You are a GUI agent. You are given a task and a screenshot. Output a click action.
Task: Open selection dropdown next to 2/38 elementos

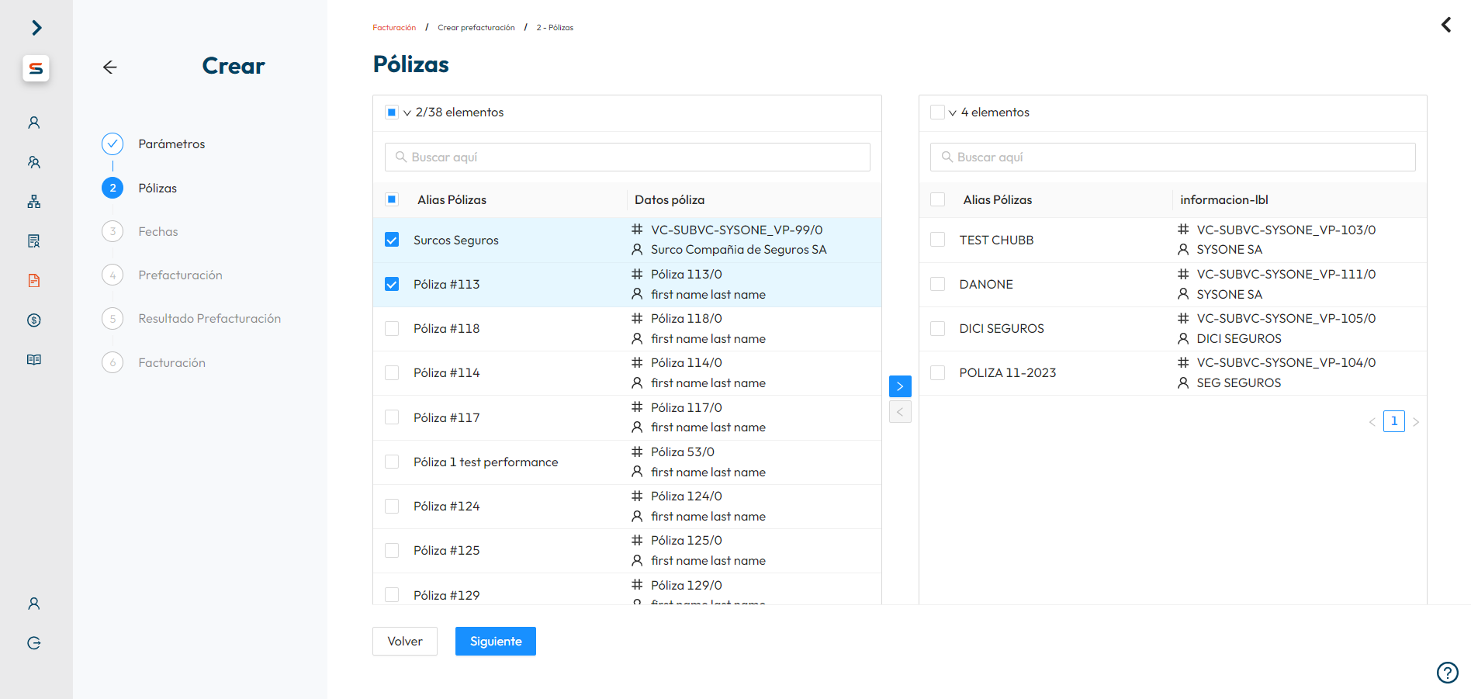(x=407, y=113)
